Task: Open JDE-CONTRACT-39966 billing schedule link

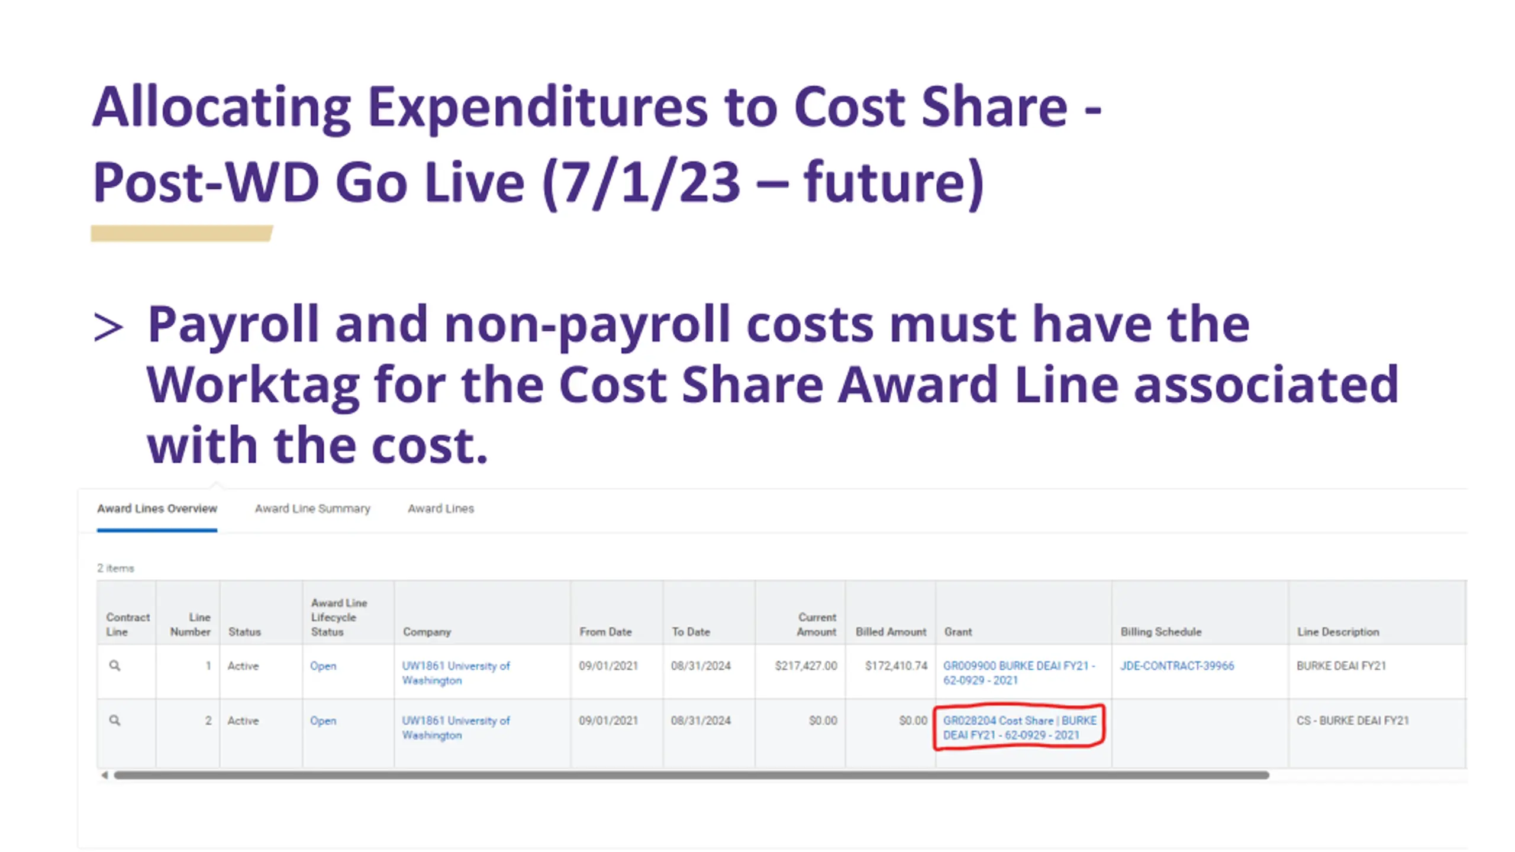Action: click(1176, 666)
